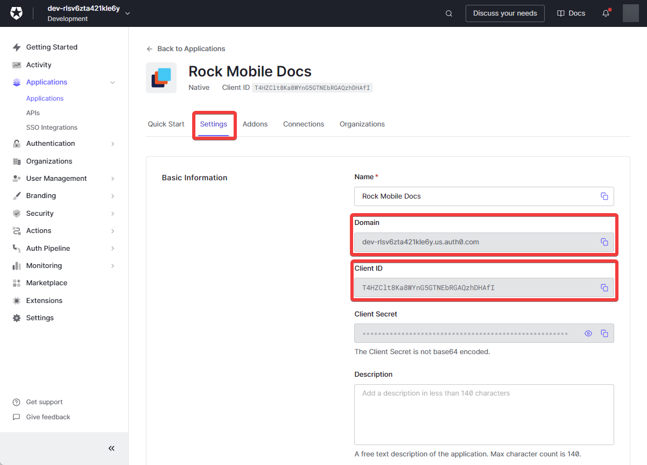Click into the Description text area
This screenshot has height=465, width=647.
click(x=484, y=415)
